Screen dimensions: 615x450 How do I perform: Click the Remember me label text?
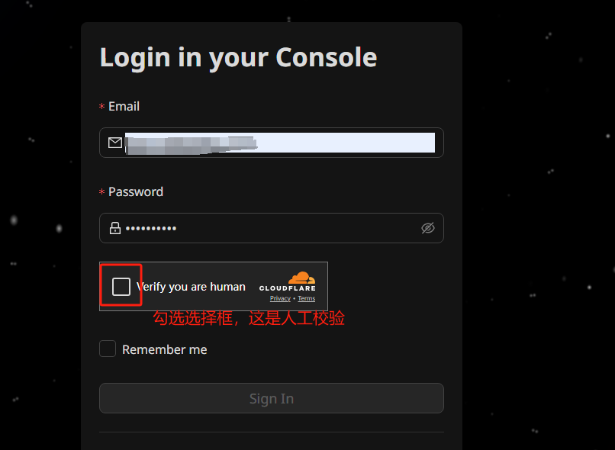164,349
